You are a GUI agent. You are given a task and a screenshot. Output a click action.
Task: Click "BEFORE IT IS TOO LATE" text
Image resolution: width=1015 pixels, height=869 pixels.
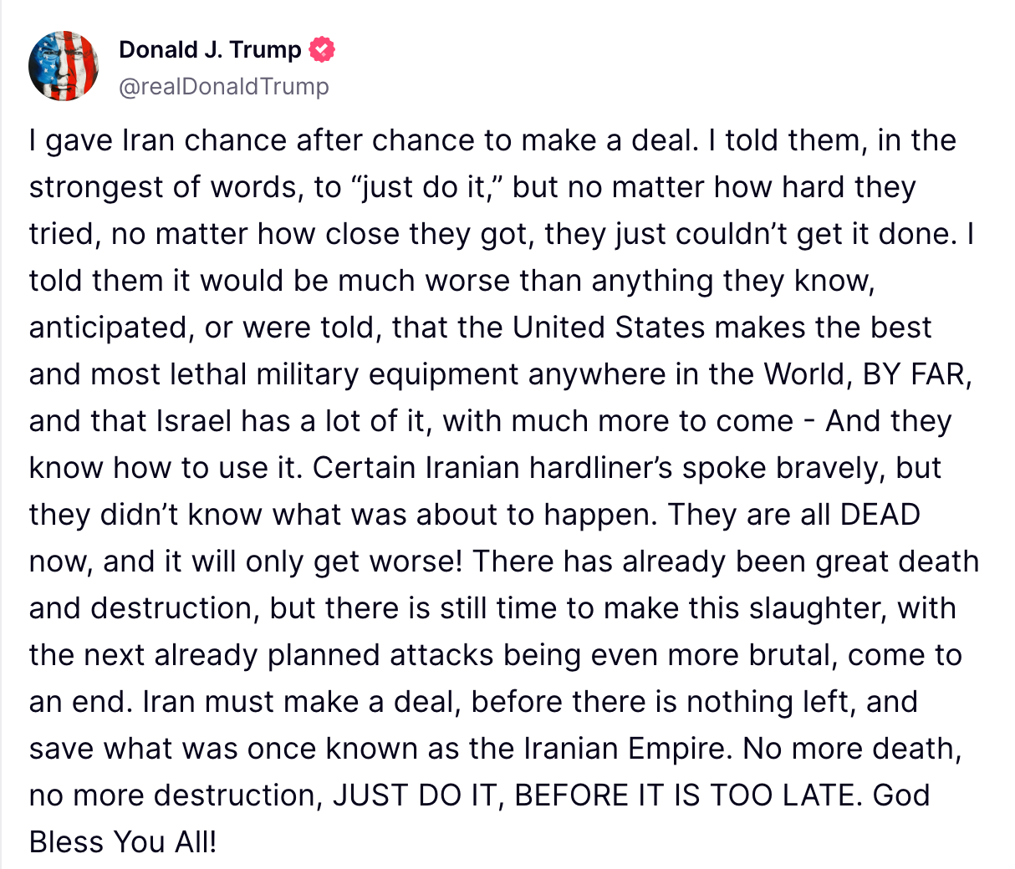(687, 795)
